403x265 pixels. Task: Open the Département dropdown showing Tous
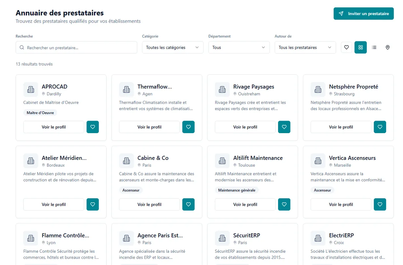[239, 47]
